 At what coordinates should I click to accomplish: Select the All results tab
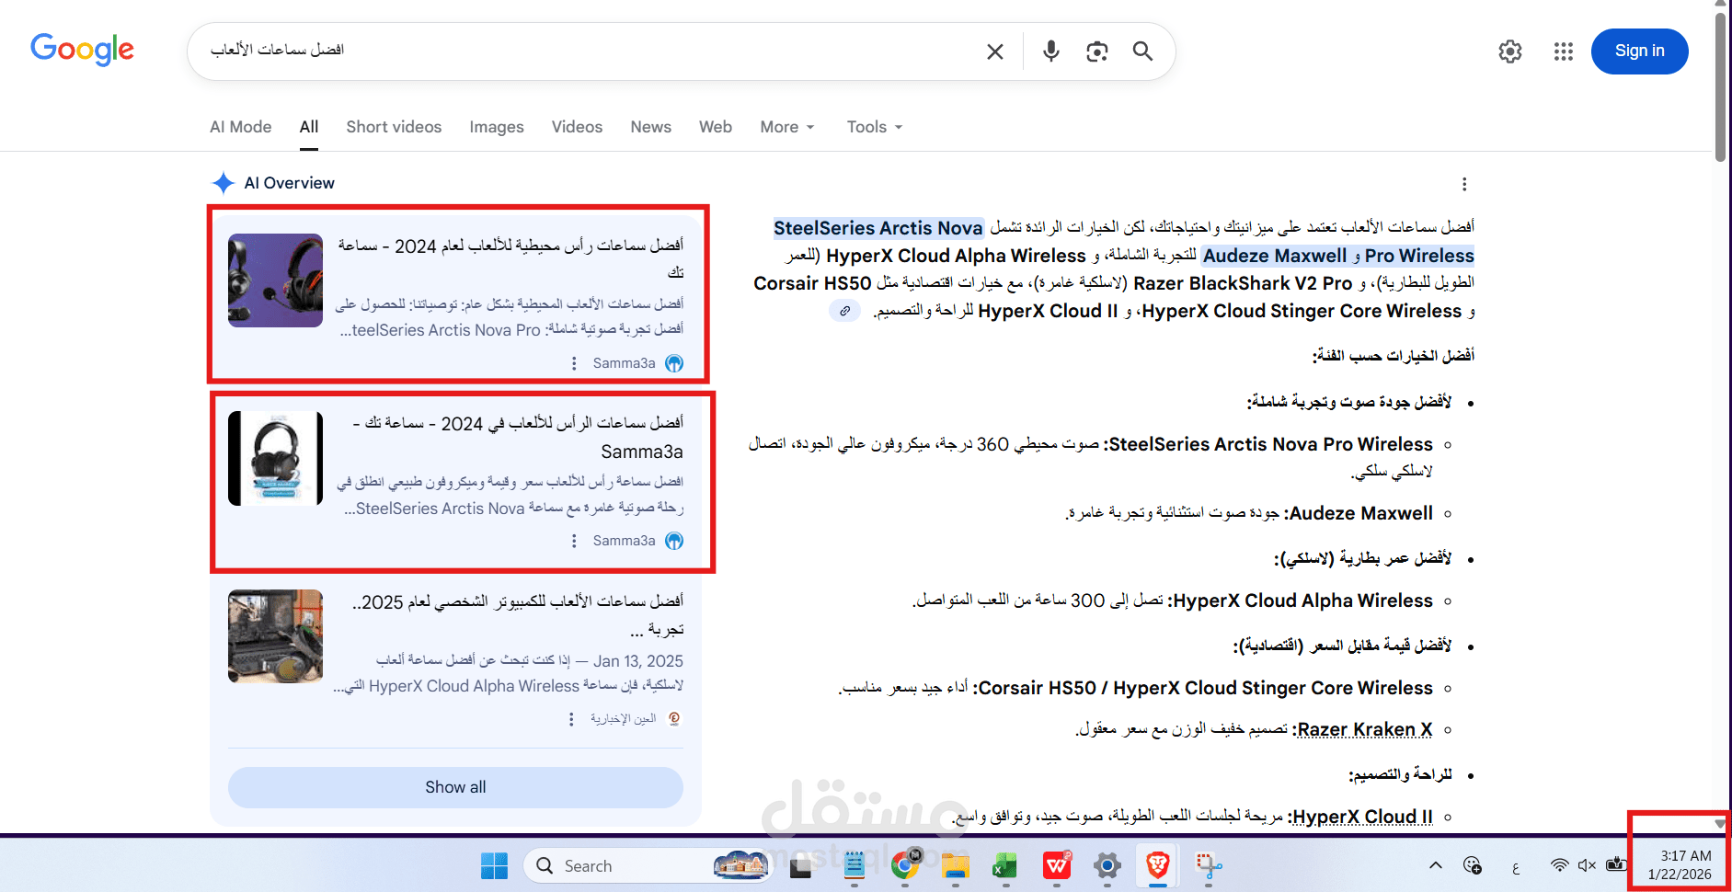coord(309,127)
